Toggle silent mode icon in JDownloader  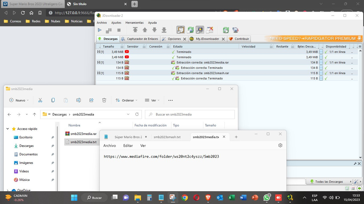[210, 30]
